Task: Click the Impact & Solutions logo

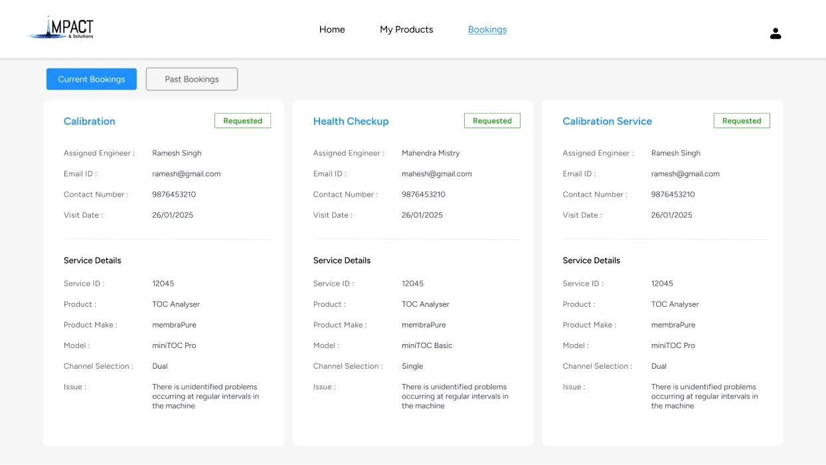Action: [x=61, y=28]
